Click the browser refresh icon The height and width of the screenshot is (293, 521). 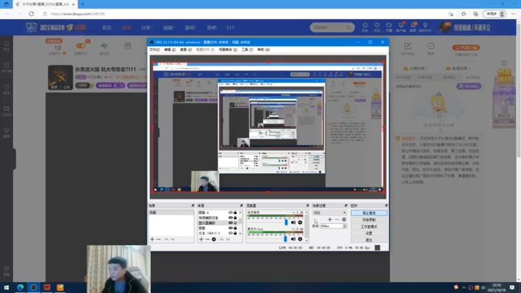point(31,14)
